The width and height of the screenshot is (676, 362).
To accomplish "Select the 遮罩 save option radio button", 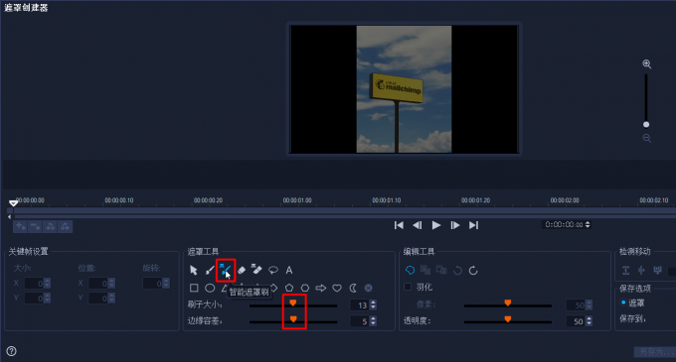I will tap(623, 302).
